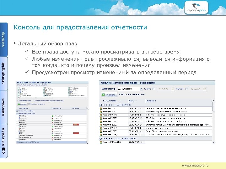The height and width of the screenshot is (169, 226).
Task: Collapse second Пользователь group in analysis table
Action: (101, 139)
